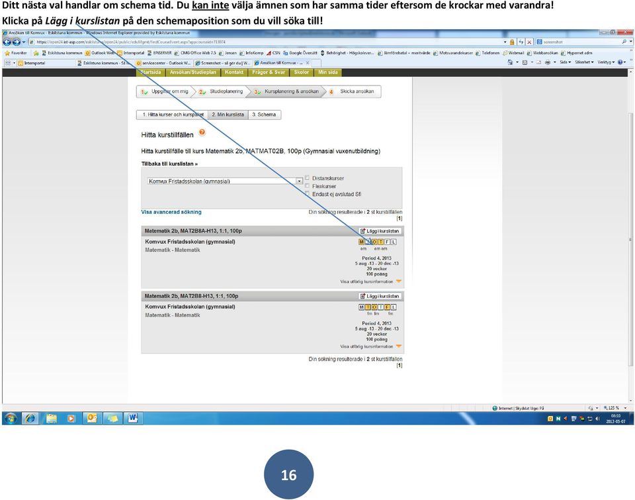Open the search provider dropdown arrow
Screen dimensions: 635x500
tap(630, 42)
